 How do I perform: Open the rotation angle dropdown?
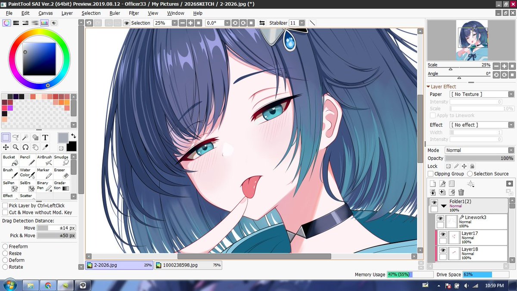(227, 23)
